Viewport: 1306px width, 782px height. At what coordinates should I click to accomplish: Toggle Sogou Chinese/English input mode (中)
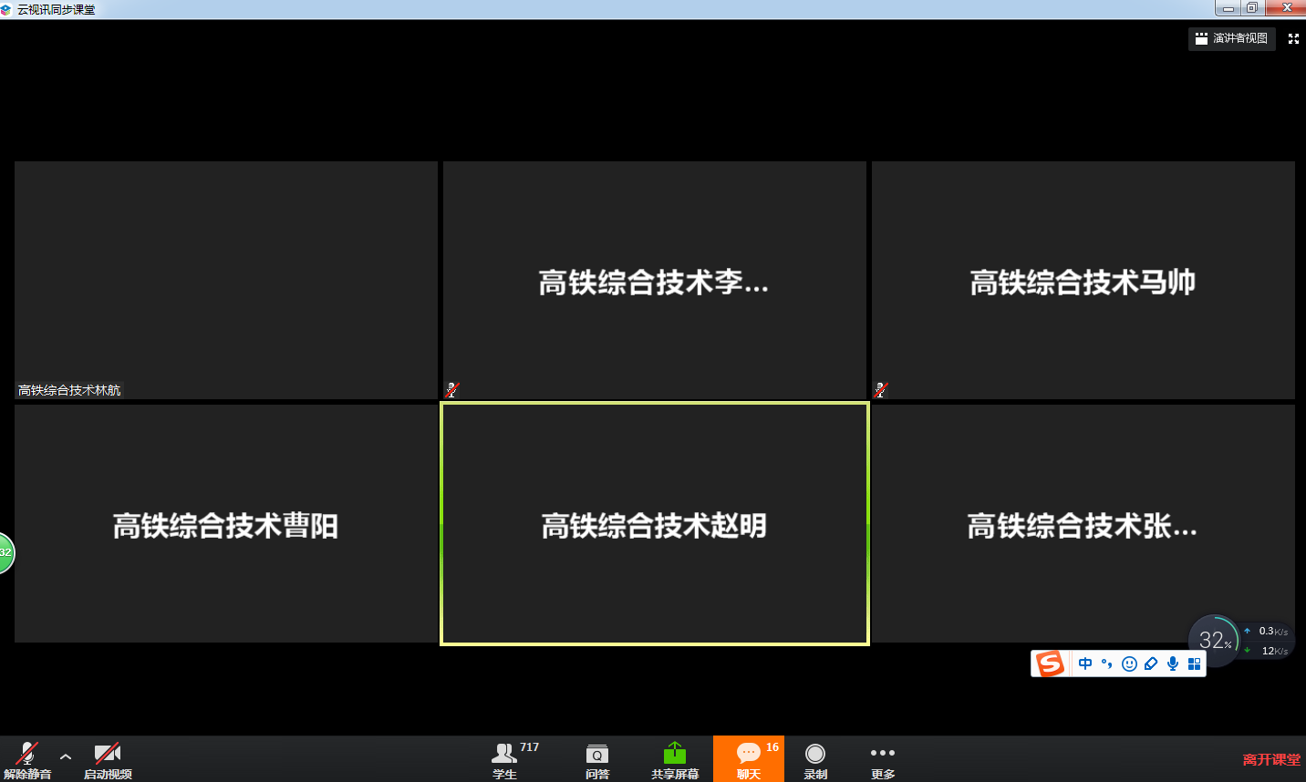pyautogui.click(x=1085, y=664)
